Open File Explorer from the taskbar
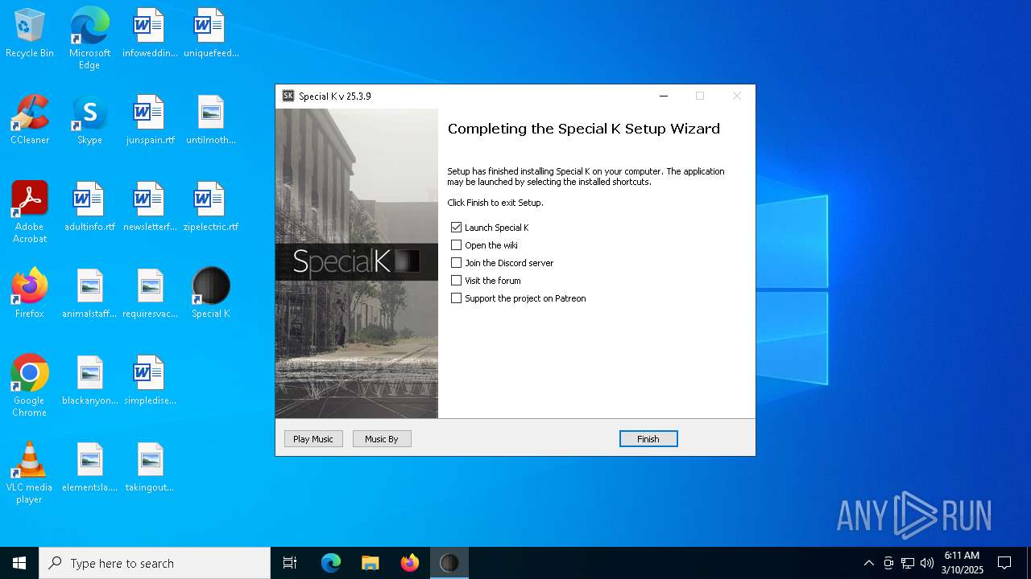Viewport: 1031px width, 579px height. 371,563
